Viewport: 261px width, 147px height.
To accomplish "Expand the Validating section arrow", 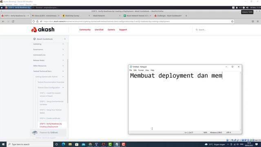I will [x=63, y=44].
